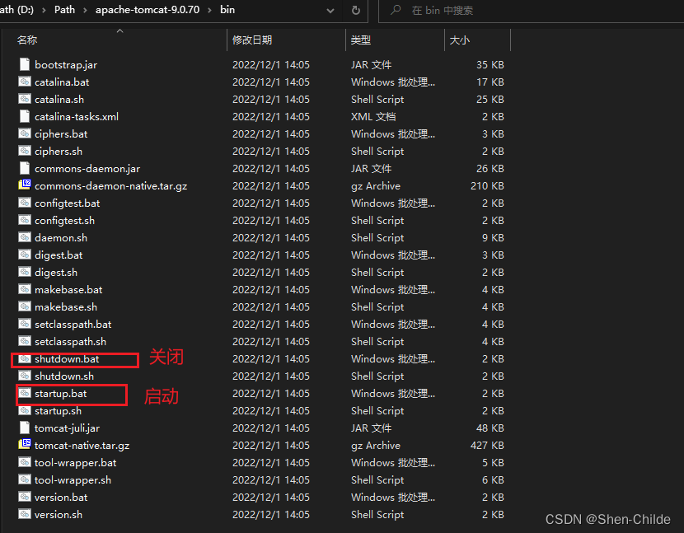Click the catalina-tasks.xml document icon

25,116
